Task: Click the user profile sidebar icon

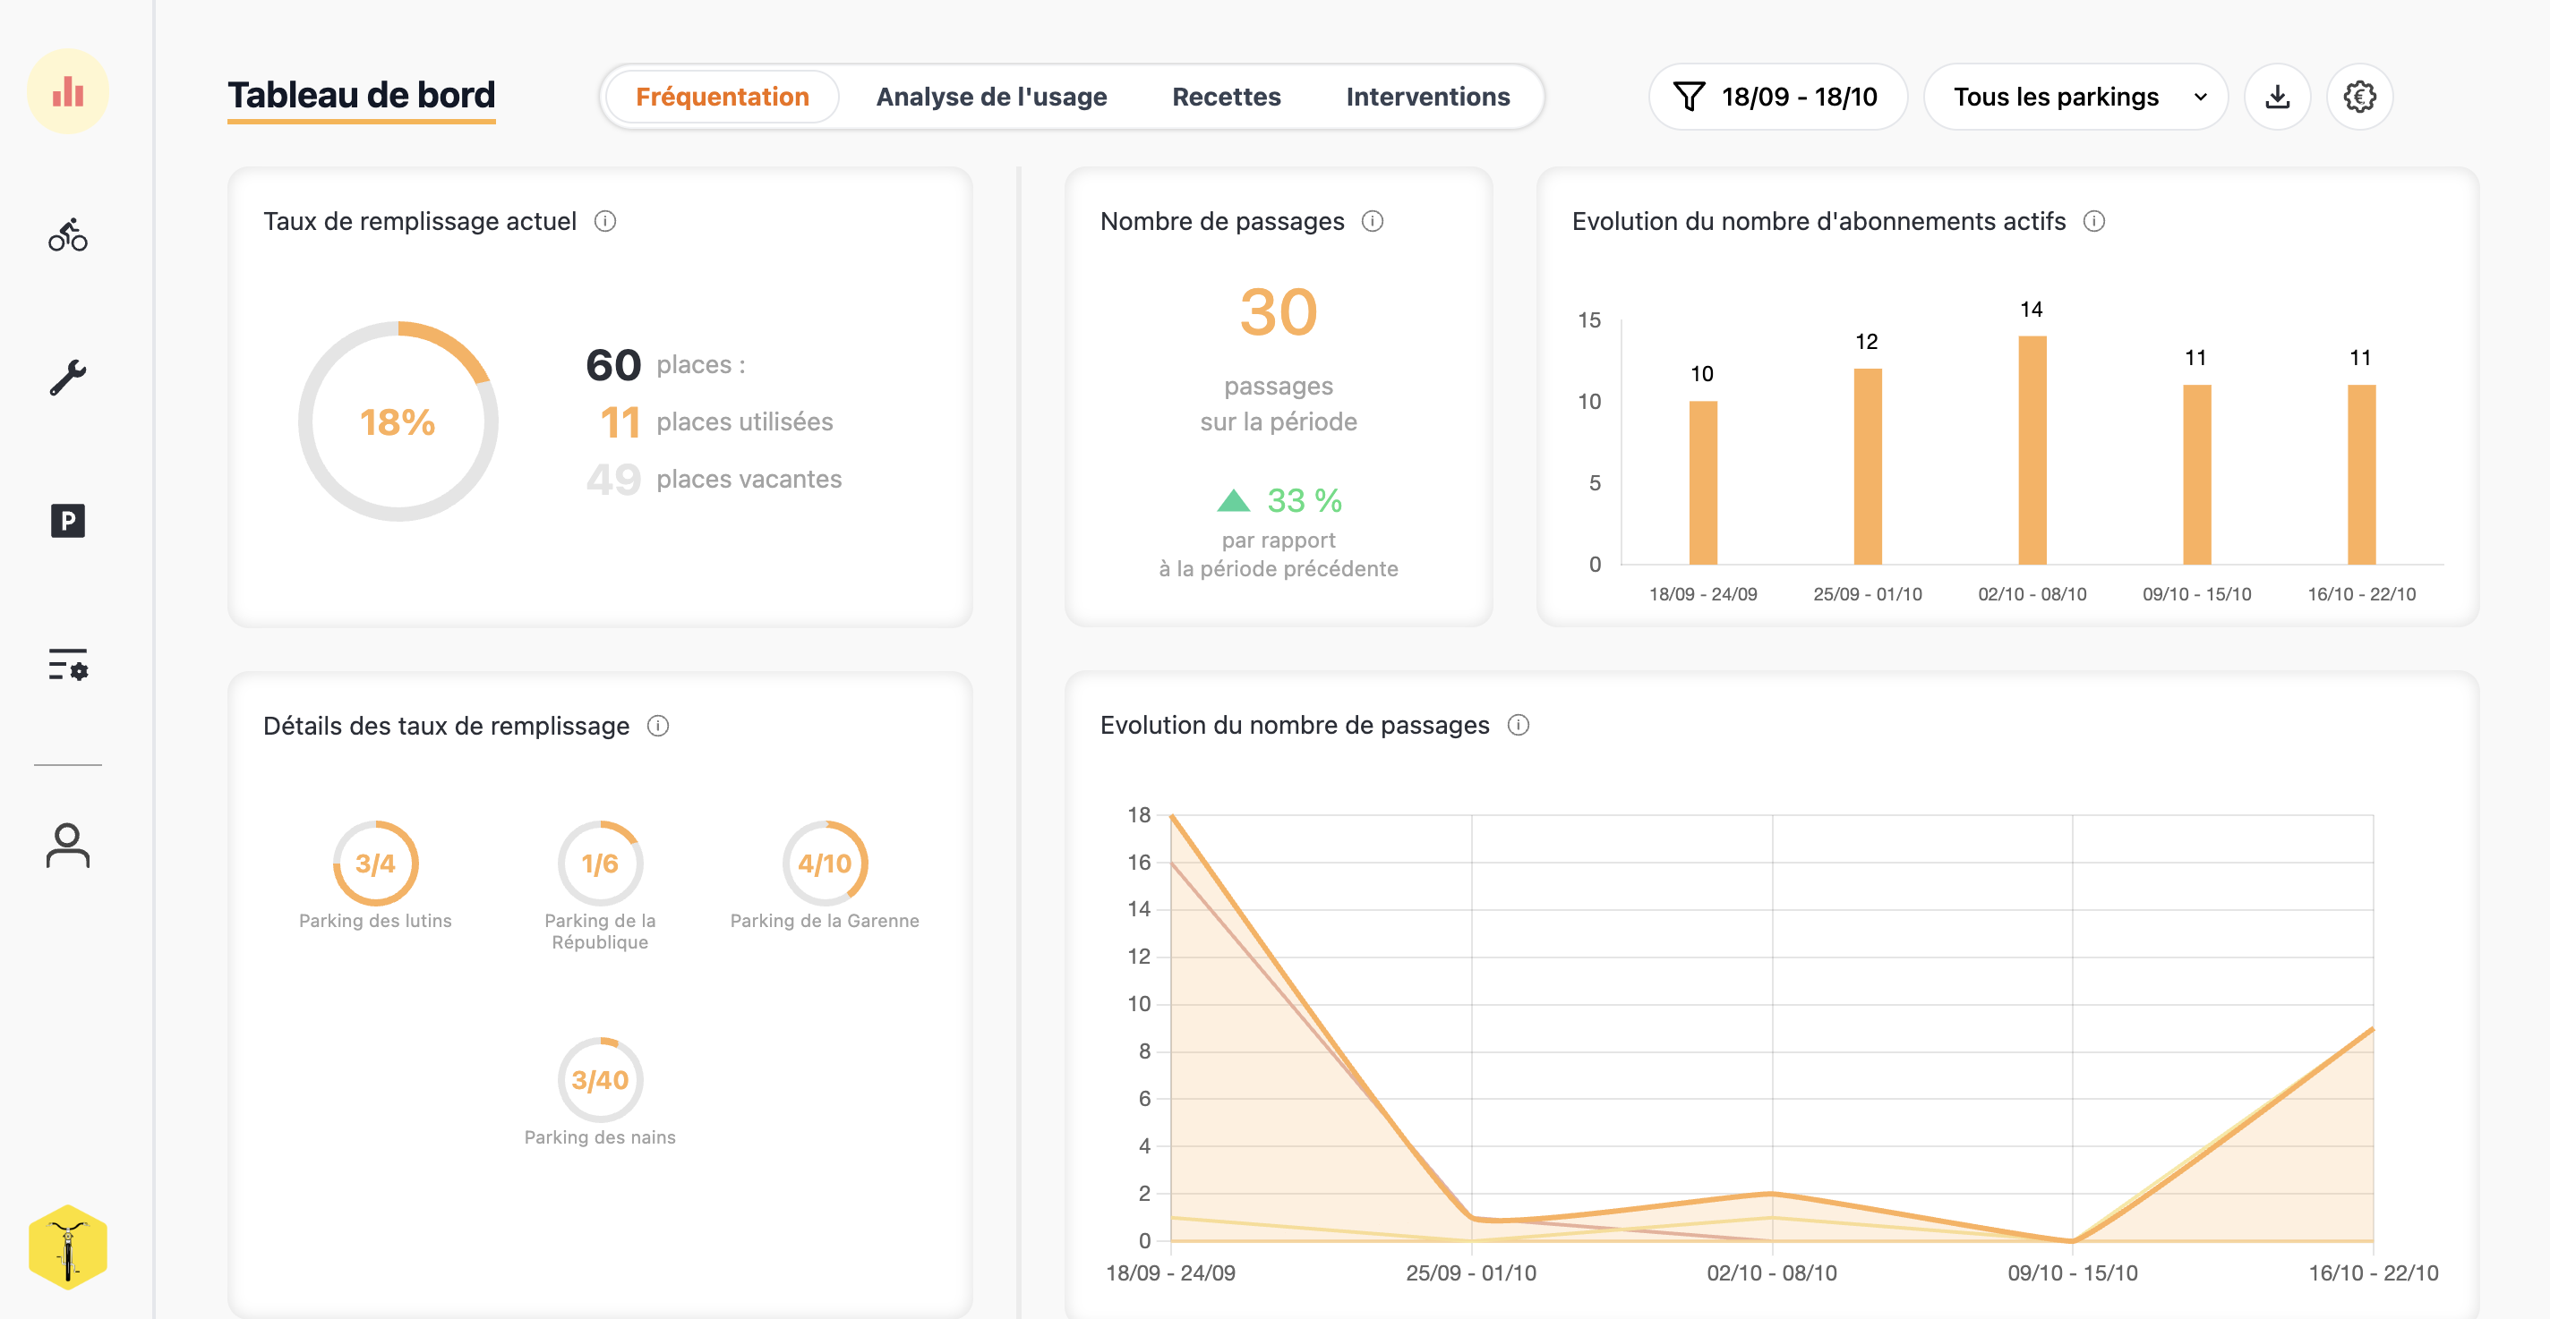Action: click(x=67, y=845)
